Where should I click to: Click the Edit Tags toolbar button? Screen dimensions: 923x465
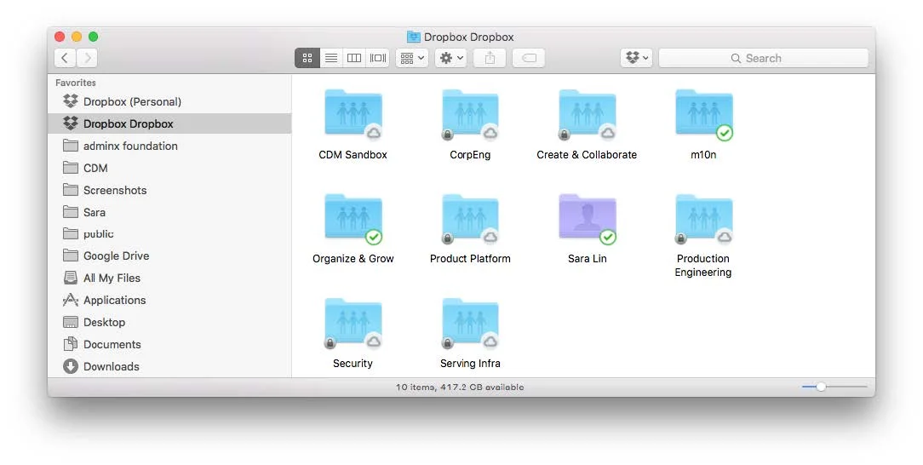coord(529,58)
